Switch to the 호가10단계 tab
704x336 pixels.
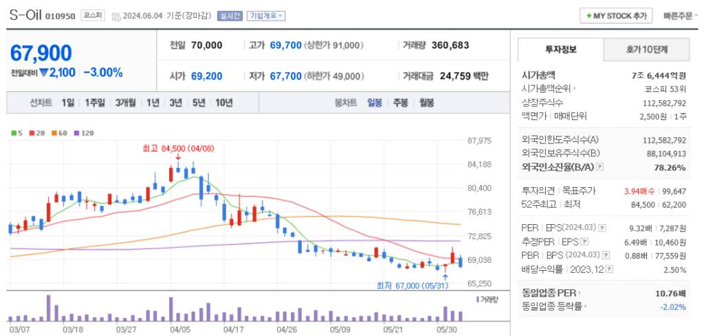646,49
